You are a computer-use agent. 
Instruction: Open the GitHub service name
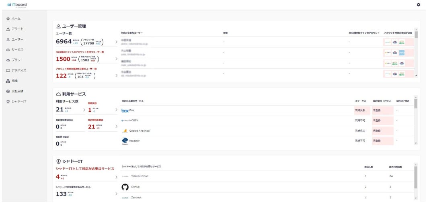(135, 187)
